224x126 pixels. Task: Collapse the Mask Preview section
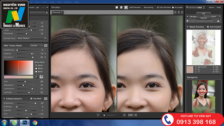click(187, 27)
